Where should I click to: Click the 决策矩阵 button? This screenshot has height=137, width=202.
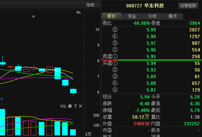coord(189,6)
